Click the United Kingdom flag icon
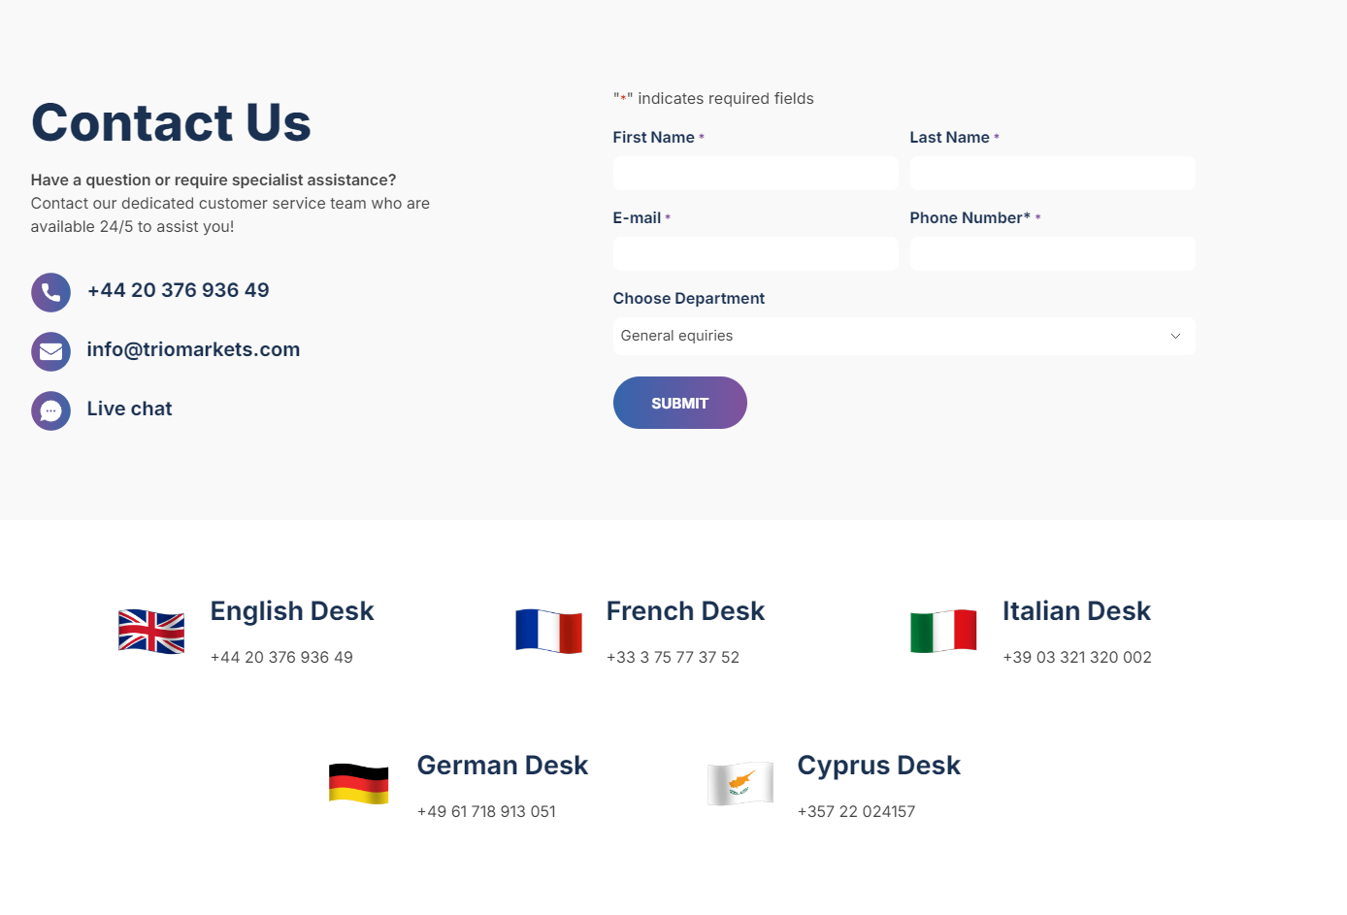 coord(151,632)
